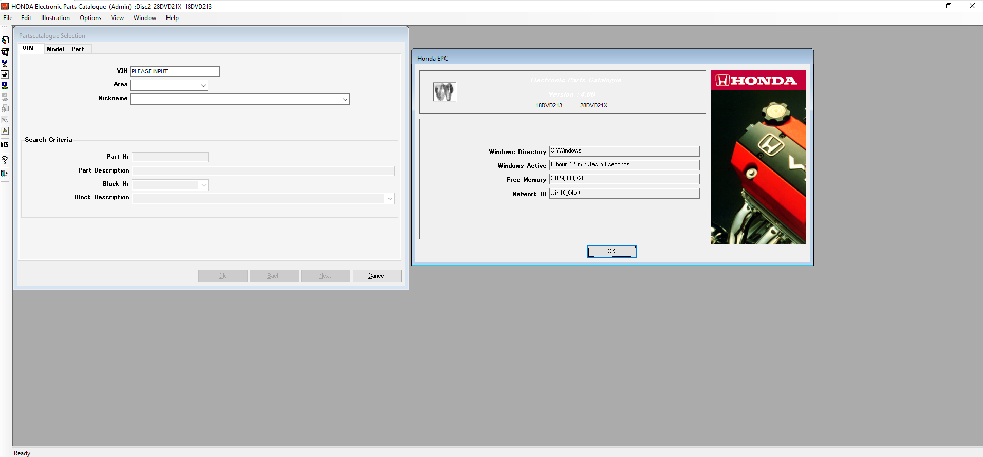Click the Partscatalogue Selection window title
This screenshot has width=983, height=457.
tap(52, 36)
